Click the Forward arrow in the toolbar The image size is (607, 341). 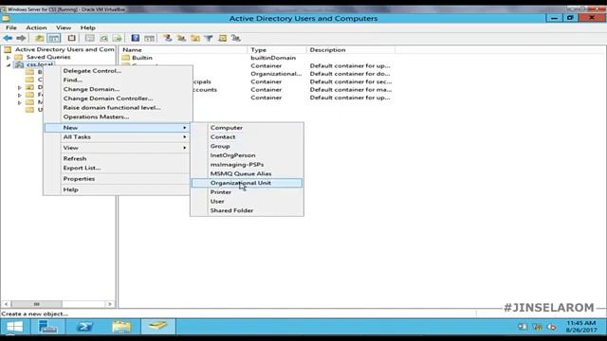[x=21, y=38]
